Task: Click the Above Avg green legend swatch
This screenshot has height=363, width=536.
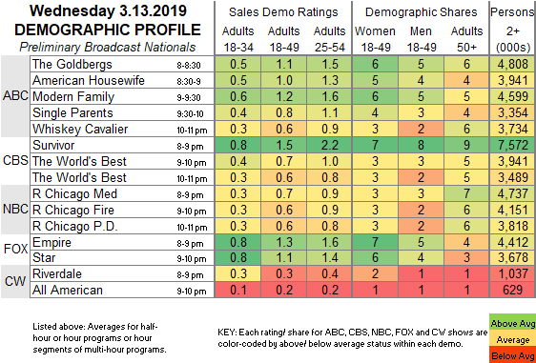Action: click(512, 323)
